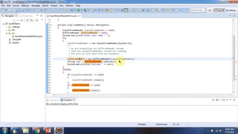This screenshot has width=238, height=134.
Task: Open the Navigator view menu arrow
Action: pyautogui.click(x=42, y=20)
